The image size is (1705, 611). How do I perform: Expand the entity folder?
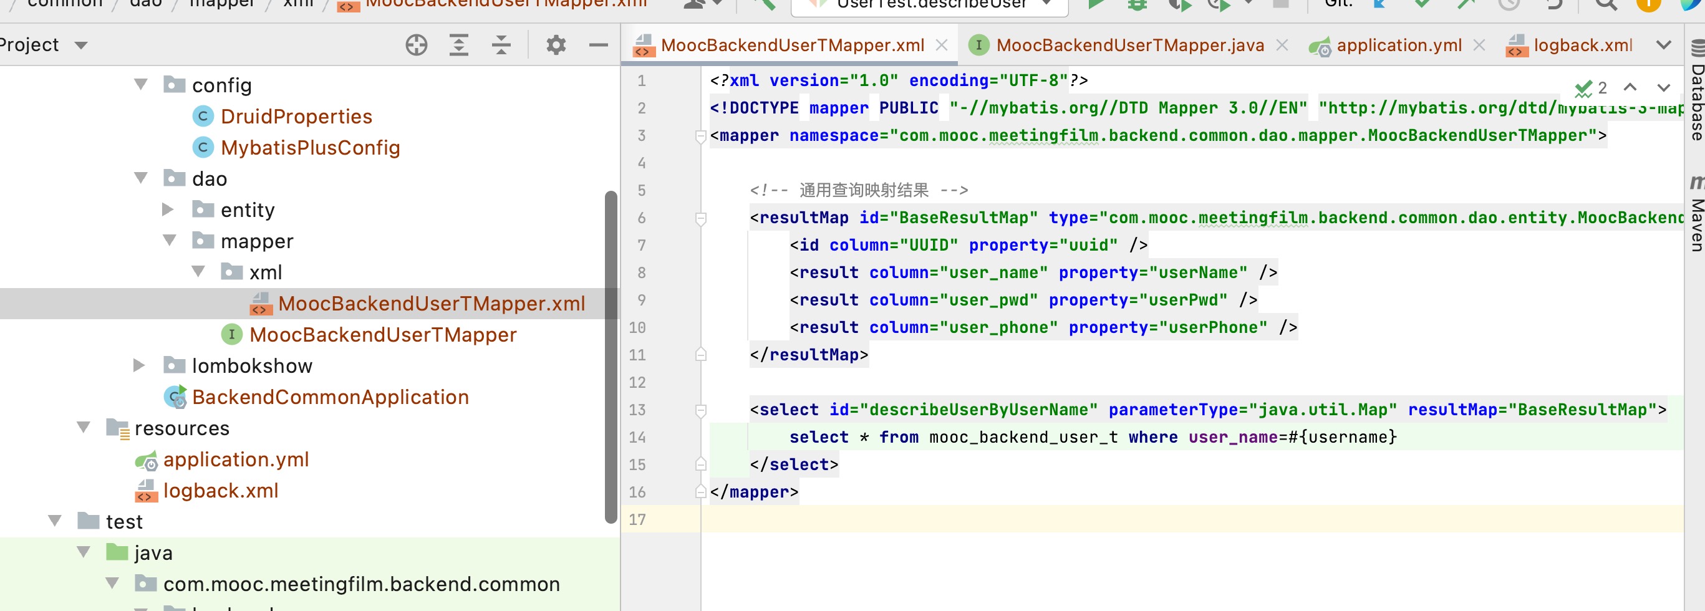click(168, 209)
